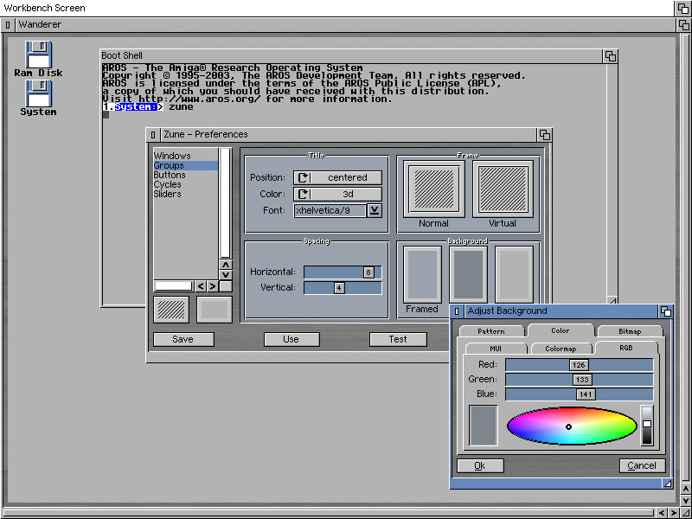692x519 pixels.
Task: Pick a hue on the color wheel
Action: click(x=572, y=426)
